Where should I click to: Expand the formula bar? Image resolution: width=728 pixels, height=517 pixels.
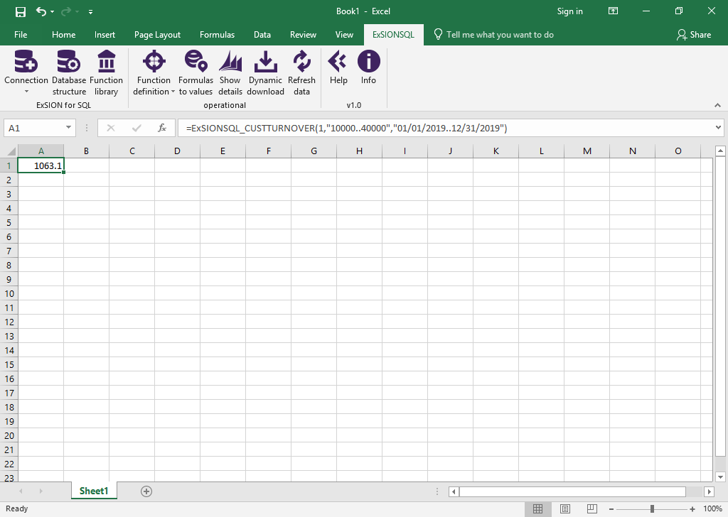point(718,128)
